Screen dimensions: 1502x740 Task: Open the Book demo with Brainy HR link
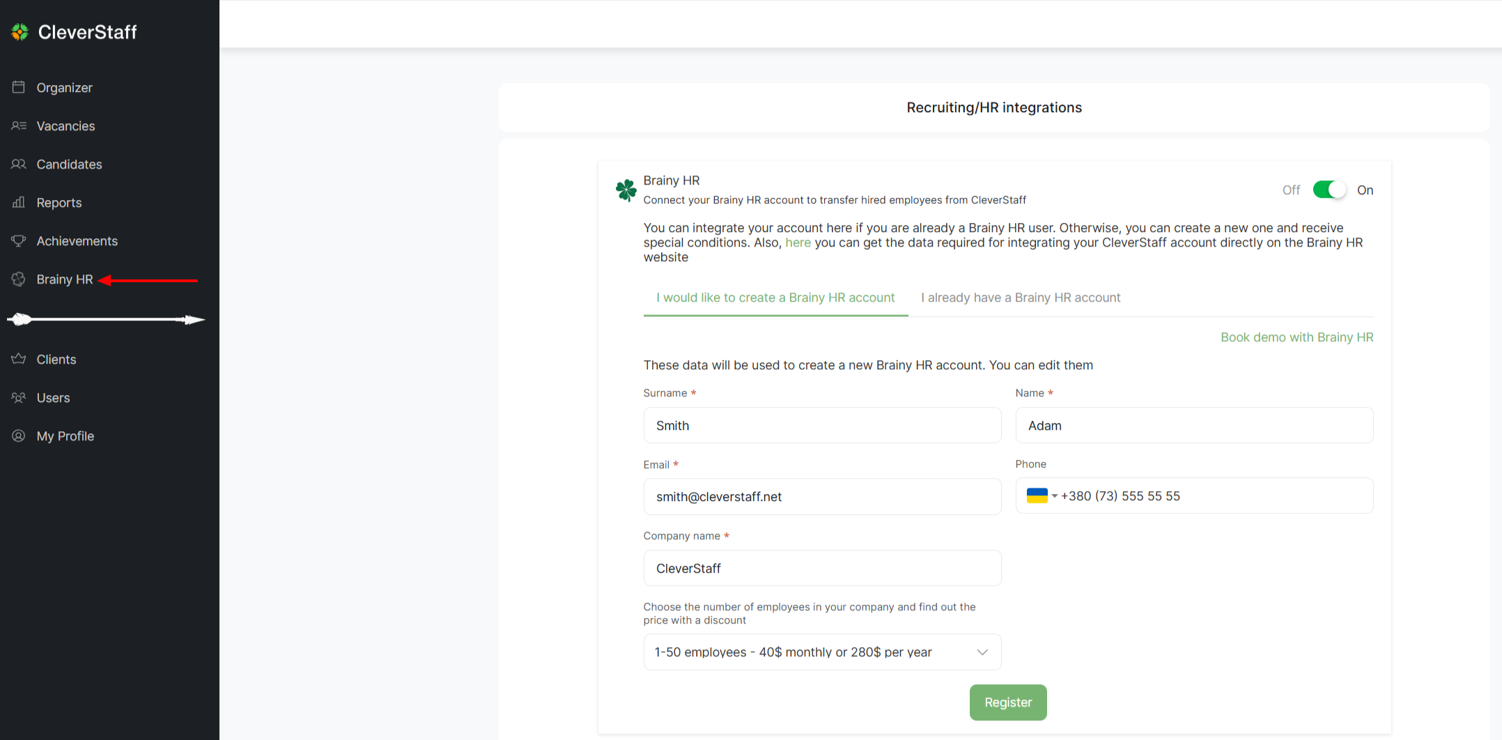point(1296,337)
